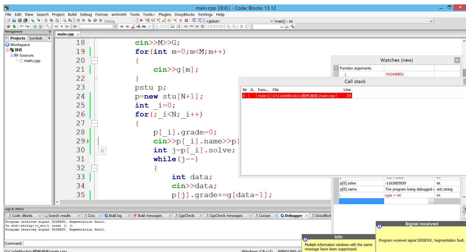466x252 pixels.
Task: Pause the running debugger
Action: pyautogui.click(x=181, y=21)
